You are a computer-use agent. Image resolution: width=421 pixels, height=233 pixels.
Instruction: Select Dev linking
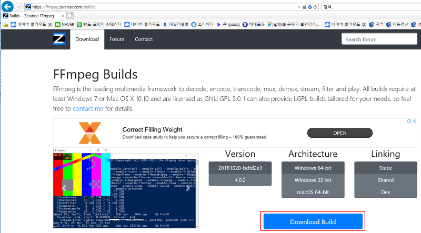(x=386, y=192)
